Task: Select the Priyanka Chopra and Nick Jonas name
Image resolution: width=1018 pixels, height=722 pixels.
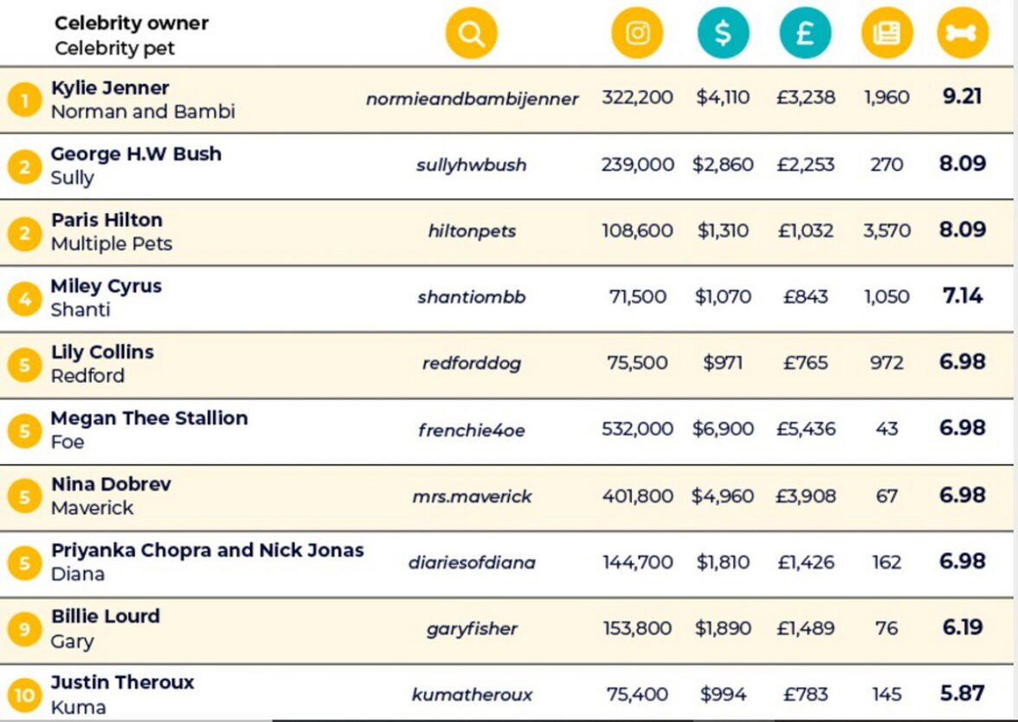Action: point(207,551)
